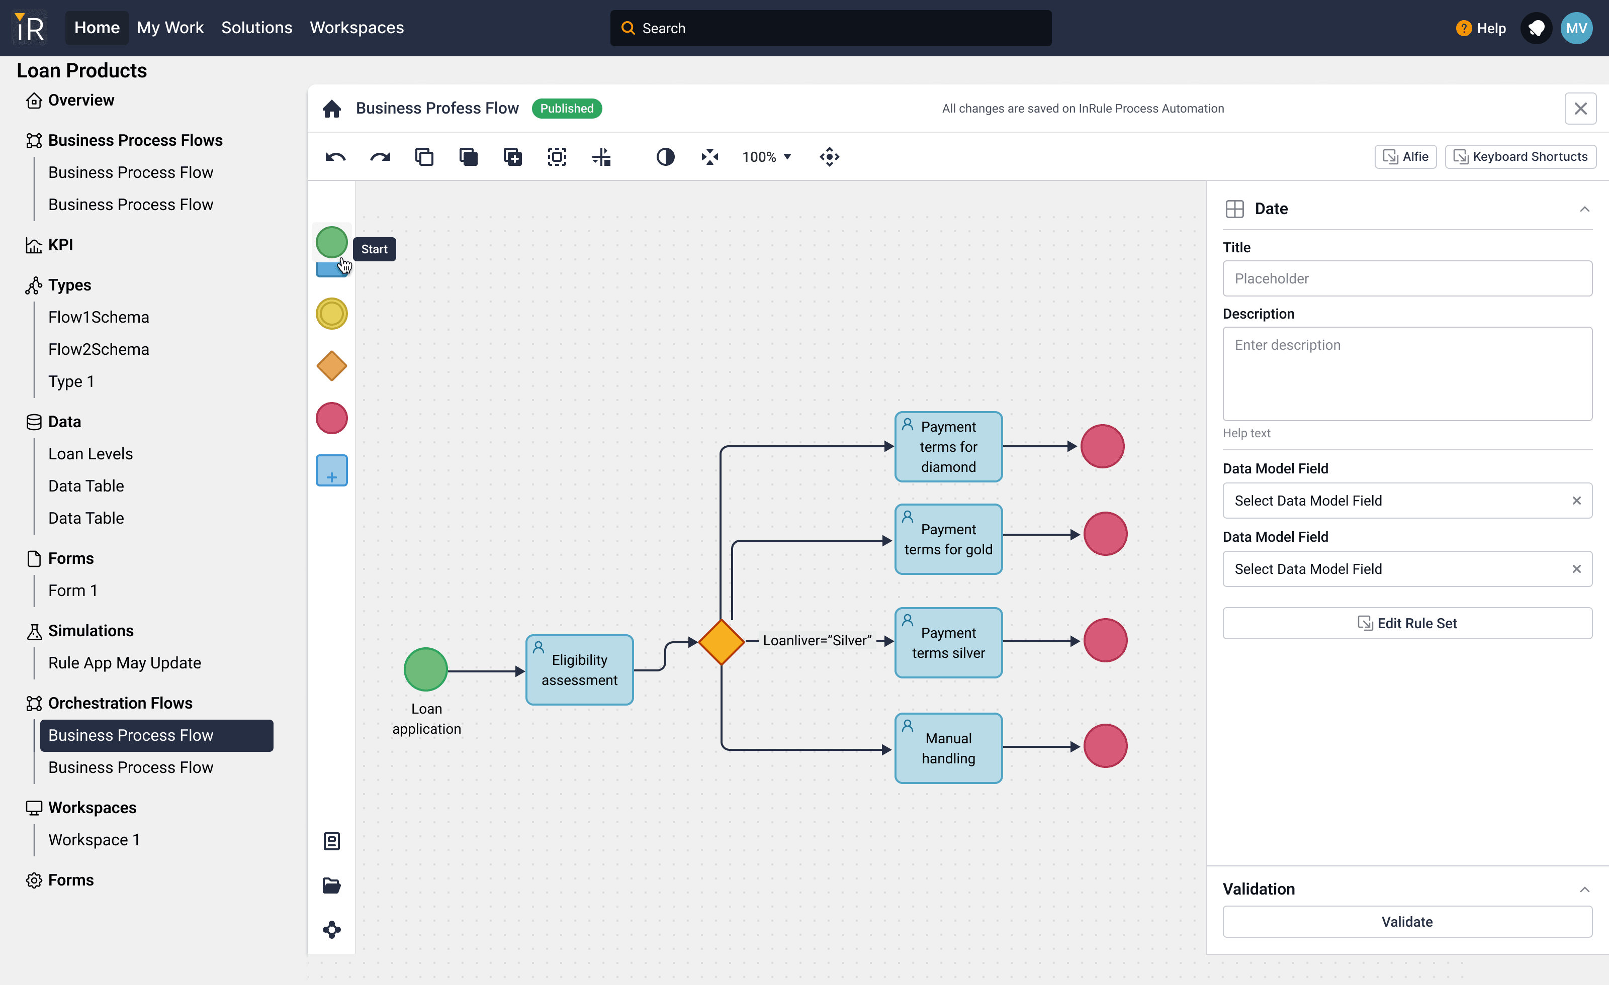The width and height of the screenshot is (1609, 985).
Task: Click the pan/move canvas icon
Action: (x=829, y=157)
